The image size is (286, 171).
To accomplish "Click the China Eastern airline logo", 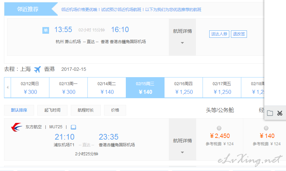I will 16,127.
